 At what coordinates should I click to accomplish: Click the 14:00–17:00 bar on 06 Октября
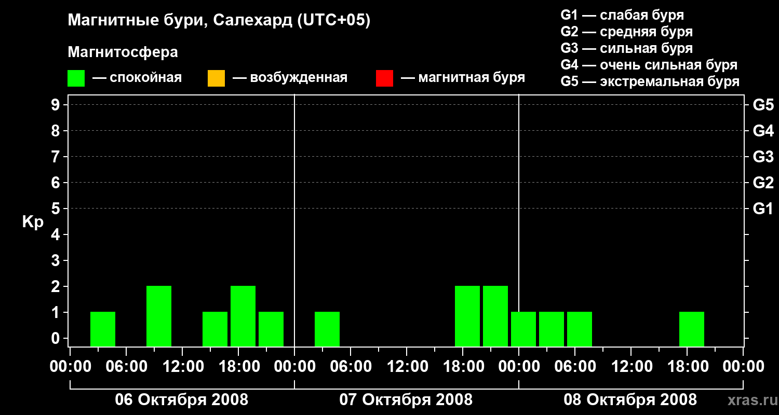215,329
